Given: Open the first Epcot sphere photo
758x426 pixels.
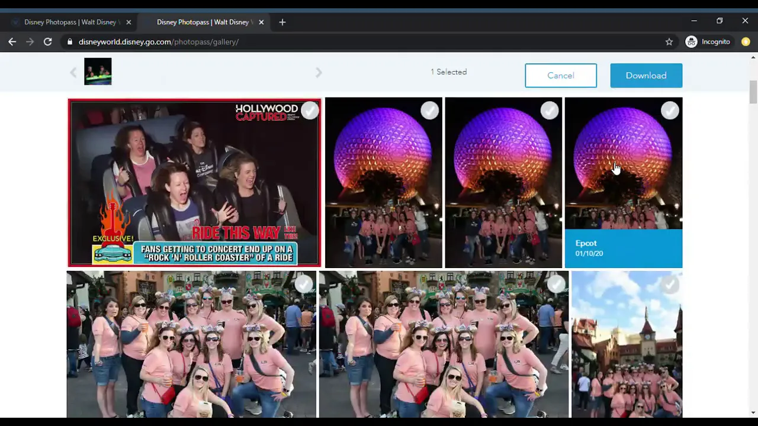Looking at the screenshot, I should (384, 183).
